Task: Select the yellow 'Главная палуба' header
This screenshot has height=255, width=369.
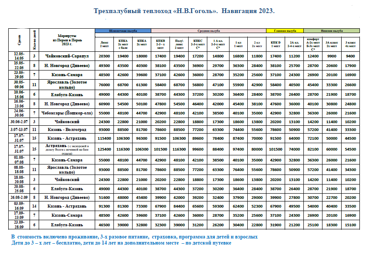Action: (x=285, y=30)
